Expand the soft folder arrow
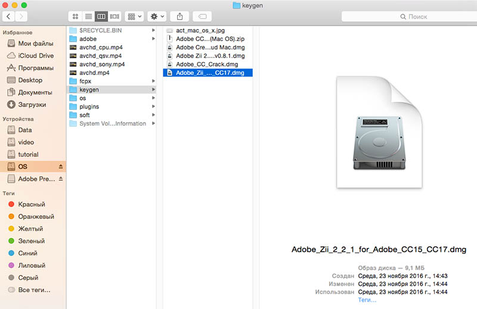The width and height of the screenshot is (477, 309). 153,115
